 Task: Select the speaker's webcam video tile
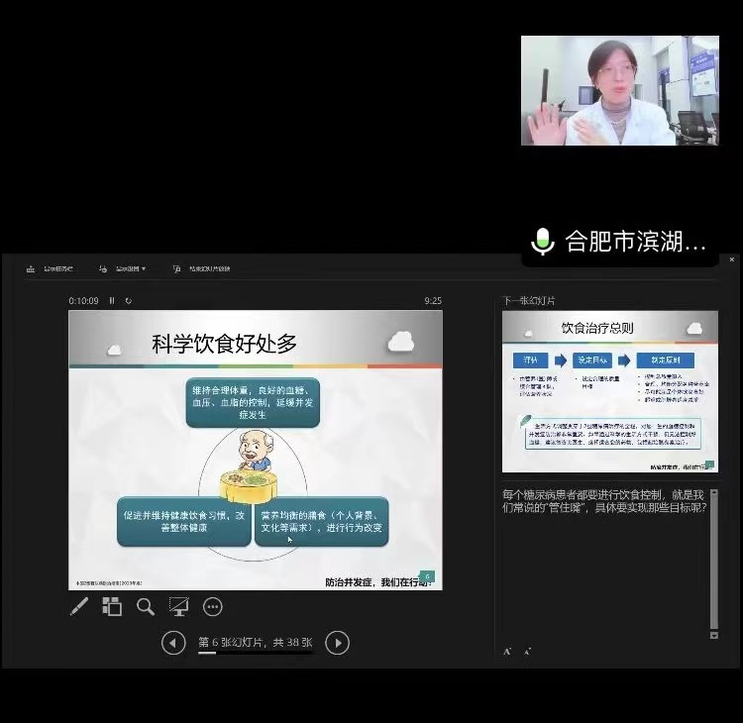coord(619,91)
